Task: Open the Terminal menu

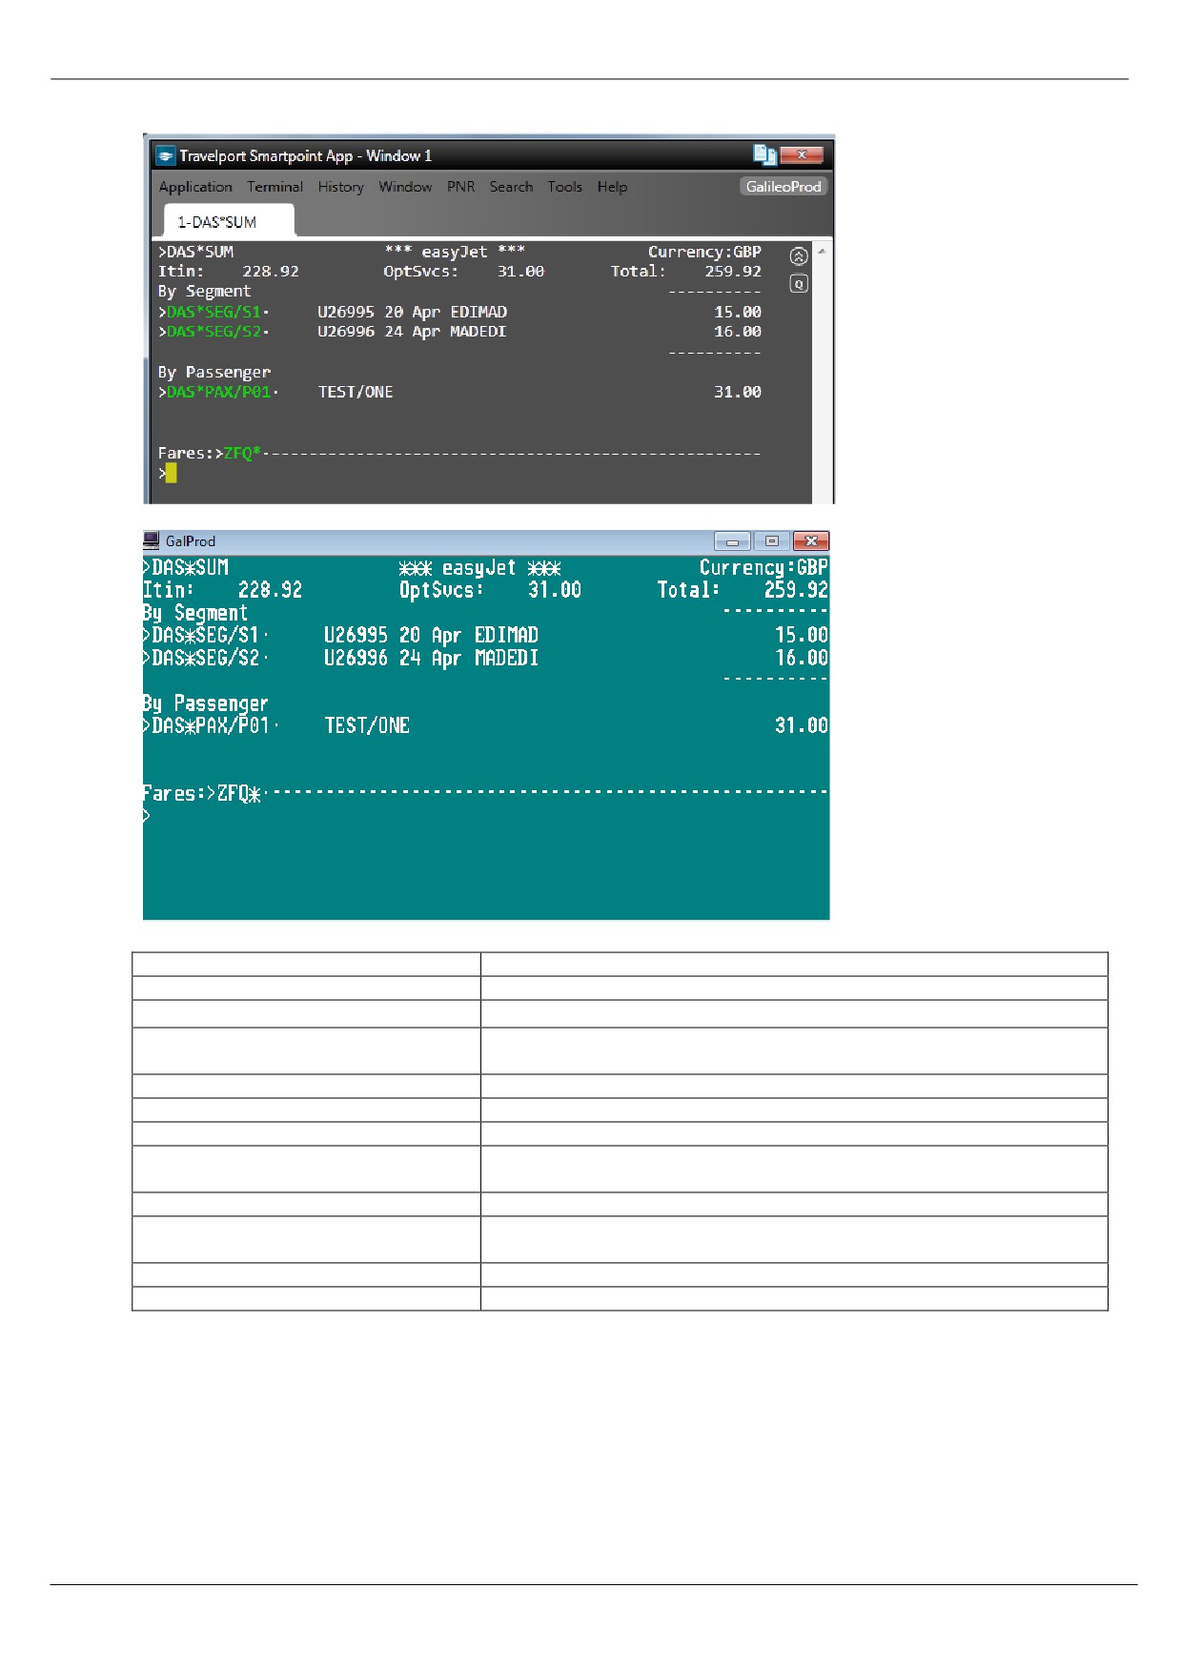Action: click(x=275, y=187)
